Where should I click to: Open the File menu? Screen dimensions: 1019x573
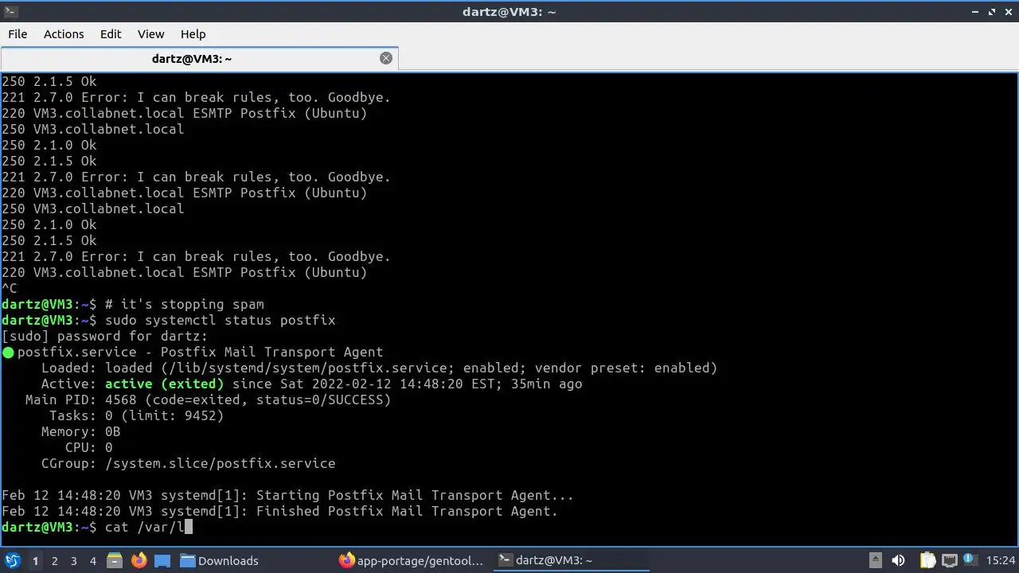(x=18, y=34)
